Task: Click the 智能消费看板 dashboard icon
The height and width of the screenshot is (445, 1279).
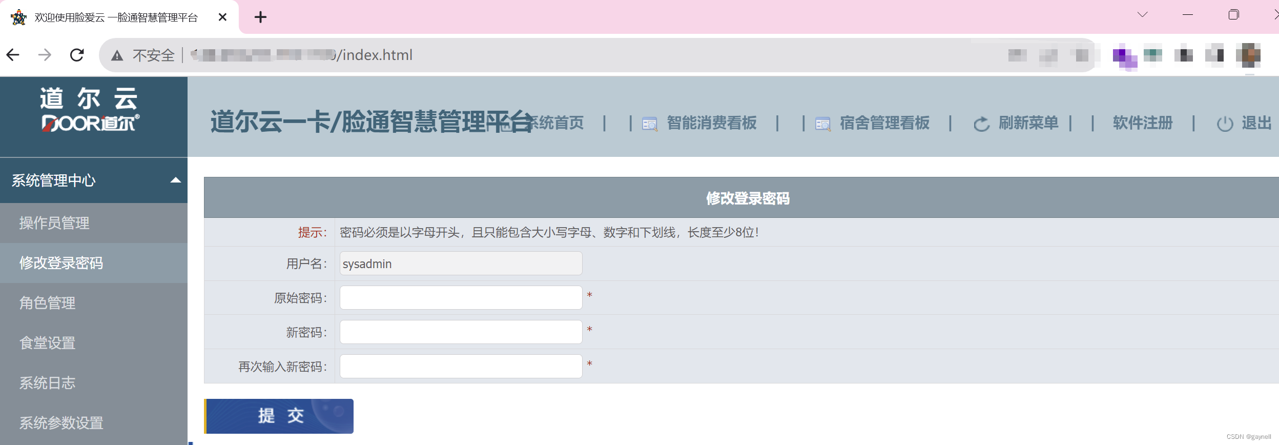Action: point(649,124)
